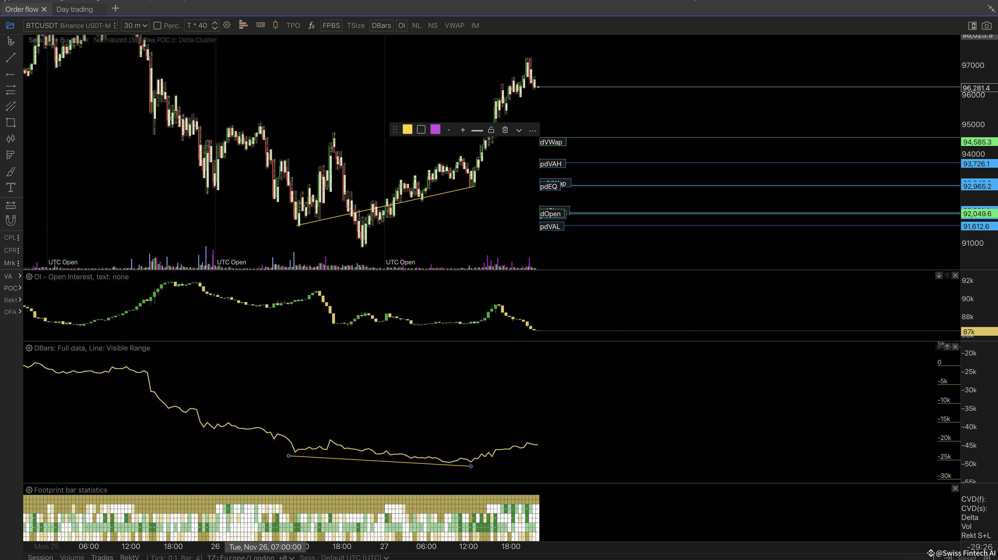
Task: Select the trend line drawing tool
Action: coord(10,58)
